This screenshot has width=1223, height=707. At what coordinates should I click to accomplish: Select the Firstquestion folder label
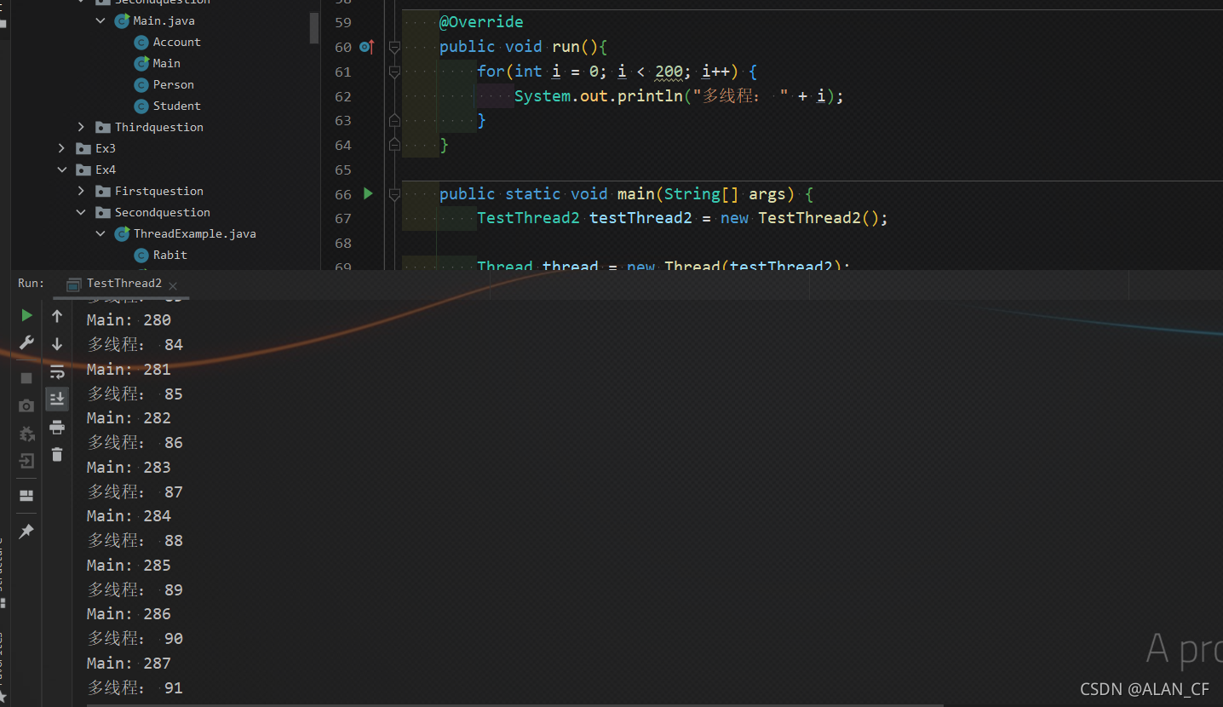(x=159, y=191)
